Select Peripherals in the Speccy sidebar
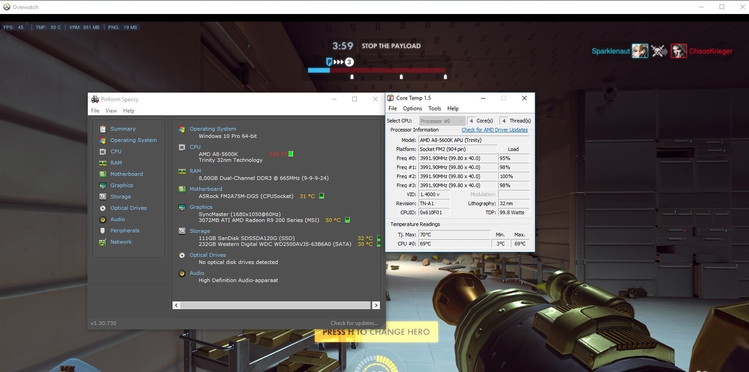The height and width of the screenshot is (372, 749). (125, 231)
